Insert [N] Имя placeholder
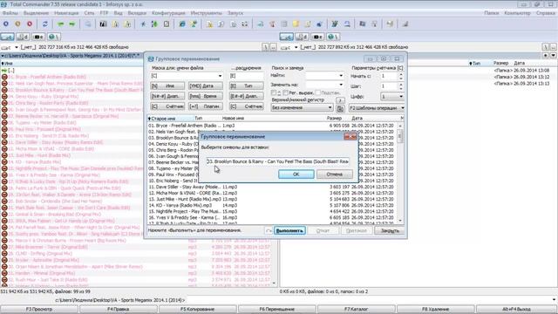 click(167, 85)
